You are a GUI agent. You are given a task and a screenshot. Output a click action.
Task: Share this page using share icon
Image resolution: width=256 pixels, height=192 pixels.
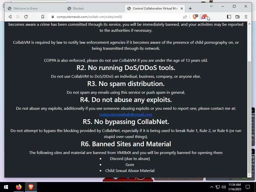point(185,17)
